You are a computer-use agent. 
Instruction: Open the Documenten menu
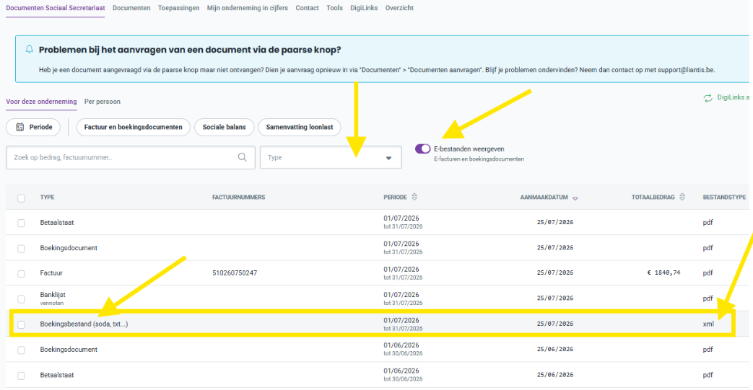click(x=131, y=8)
